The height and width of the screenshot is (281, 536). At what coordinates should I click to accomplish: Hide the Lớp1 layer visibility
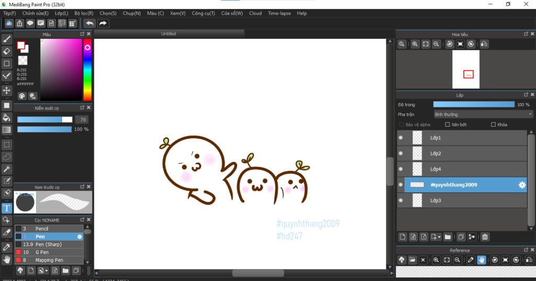coord(401,138)
